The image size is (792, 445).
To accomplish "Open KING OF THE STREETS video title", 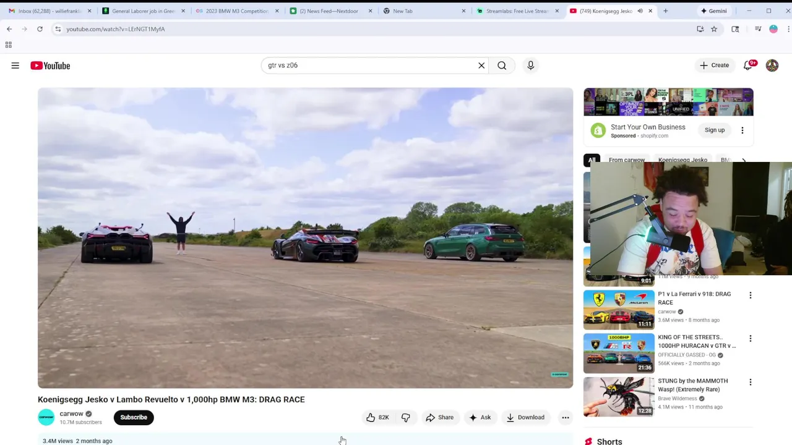I will (x=697, y=342).
